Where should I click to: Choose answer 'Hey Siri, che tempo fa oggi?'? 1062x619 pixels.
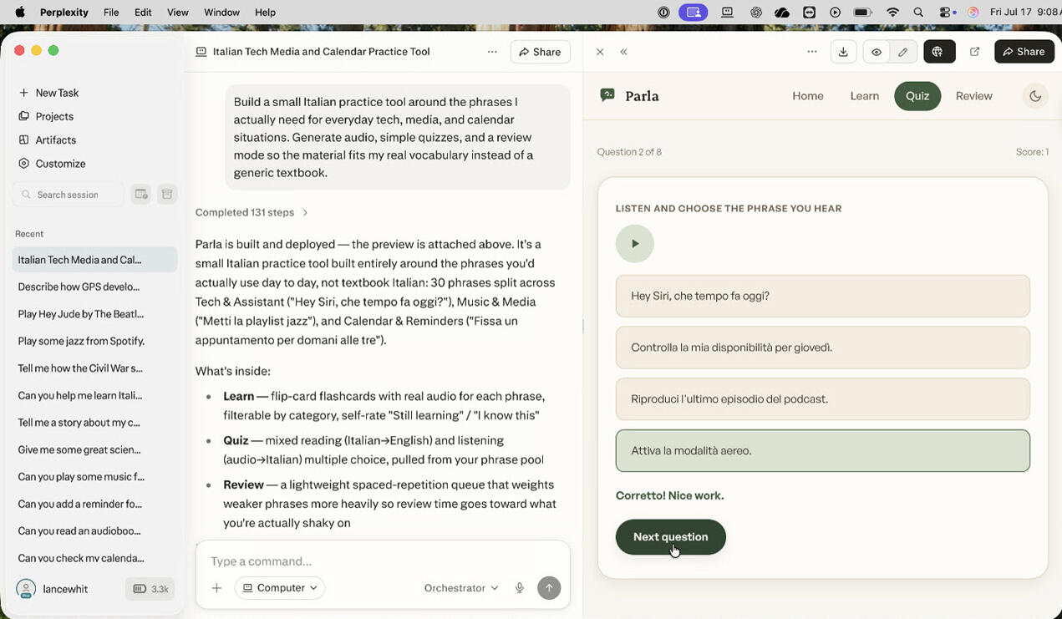(x=823, y=296)
